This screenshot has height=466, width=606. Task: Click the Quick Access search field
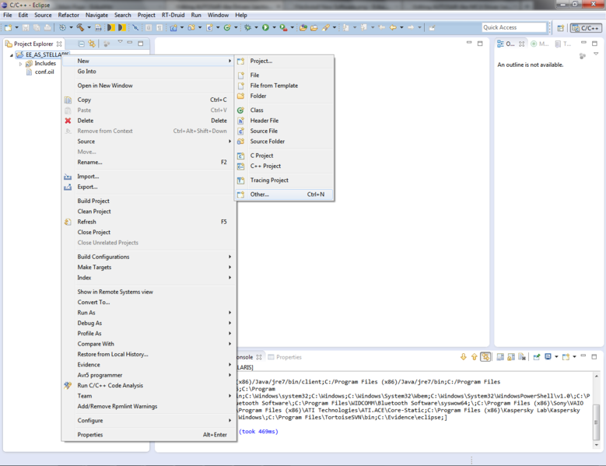[514, 27]
